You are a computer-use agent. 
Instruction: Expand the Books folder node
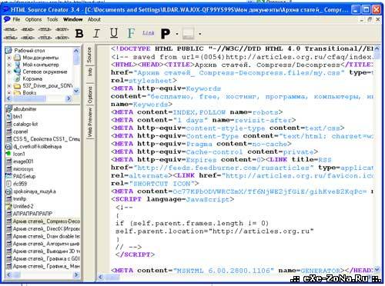point(9,92)
